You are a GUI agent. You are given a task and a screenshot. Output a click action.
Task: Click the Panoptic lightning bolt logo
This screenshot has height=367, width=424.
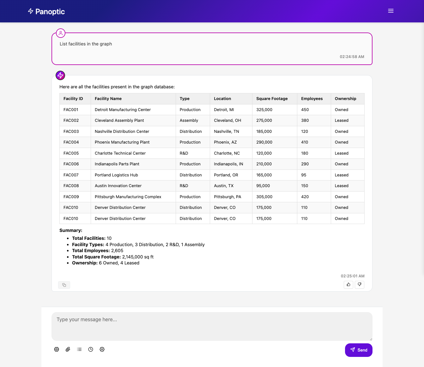click(31, 11)
